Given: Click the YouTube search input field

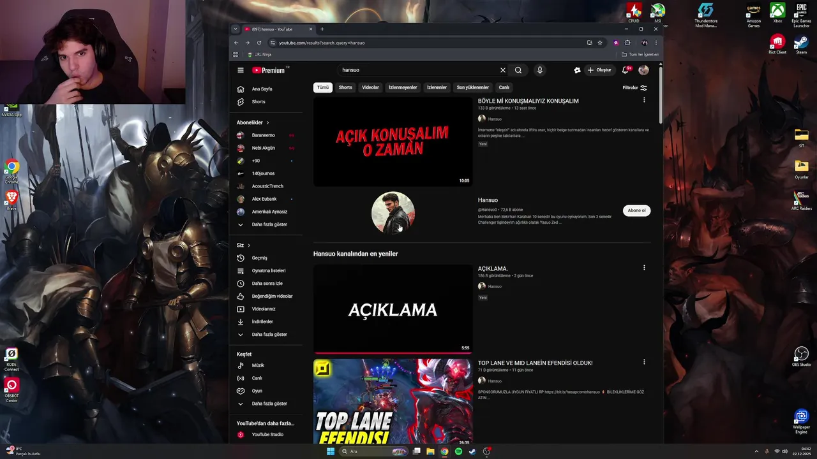Looking at the screenshot, I should click(x=418, y=70).
